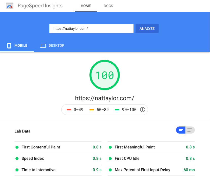
Task: Click the Speed Index 0.8 s value
Action: tap(97, 158)
